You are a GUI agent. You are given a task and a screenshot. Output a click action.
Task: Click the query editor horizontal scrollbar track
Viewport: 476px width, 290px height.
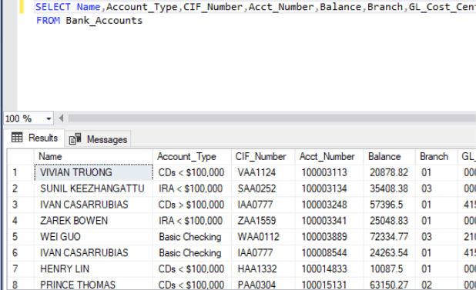[x=272, y=118]
